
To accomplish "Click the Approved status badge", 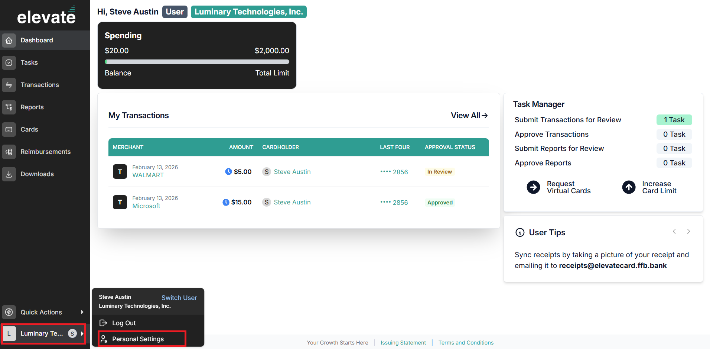I will click(x=440, y=203).
